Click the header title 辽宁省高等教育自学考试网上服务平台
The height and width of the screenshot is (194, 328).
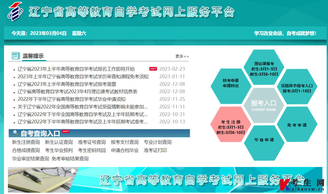(x=131, y=12)
